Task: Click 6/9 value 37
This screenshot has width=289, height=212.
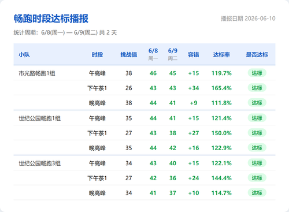Action: tap(173, 193)
